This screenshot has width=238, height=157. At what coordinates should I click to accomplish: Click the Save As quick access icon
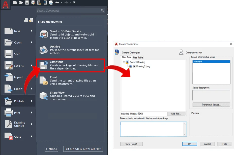point(33,3)
